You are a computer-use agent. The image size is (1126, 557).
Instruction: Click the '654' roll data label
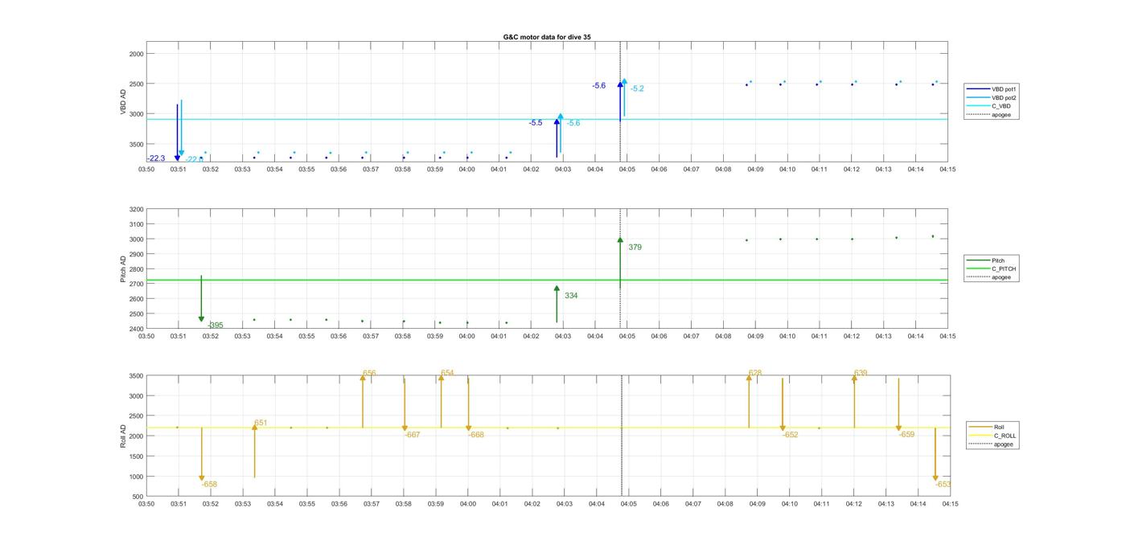pyautogui.click(x=447, y=373)
